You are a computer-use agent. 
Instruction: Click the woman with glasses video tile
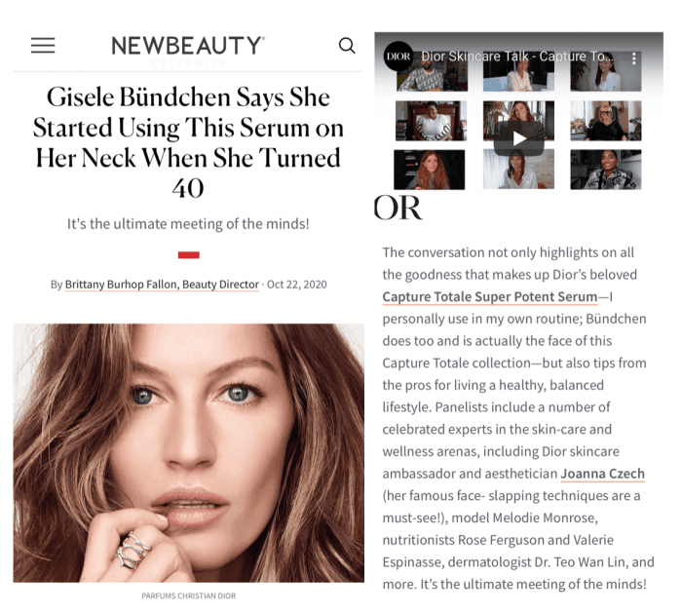pos(605,121)
